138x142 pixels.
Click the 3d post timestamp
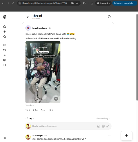(x=50, y=28)
